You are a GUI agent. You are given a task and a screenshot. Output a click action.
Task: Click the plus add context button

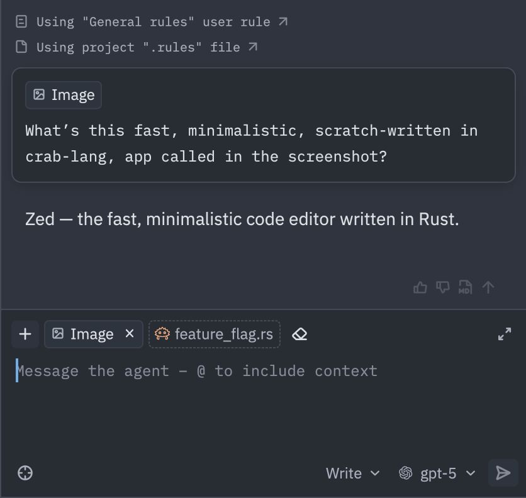tap(25, 334)
